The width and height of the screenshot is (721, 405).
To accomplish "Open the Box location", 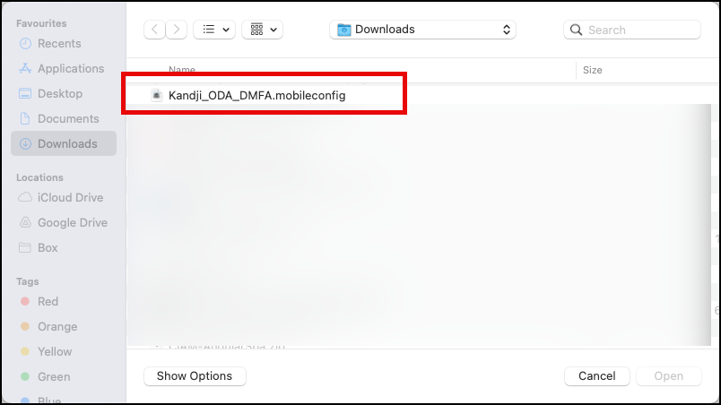I will pyautogui.click(x=48, y=247).
